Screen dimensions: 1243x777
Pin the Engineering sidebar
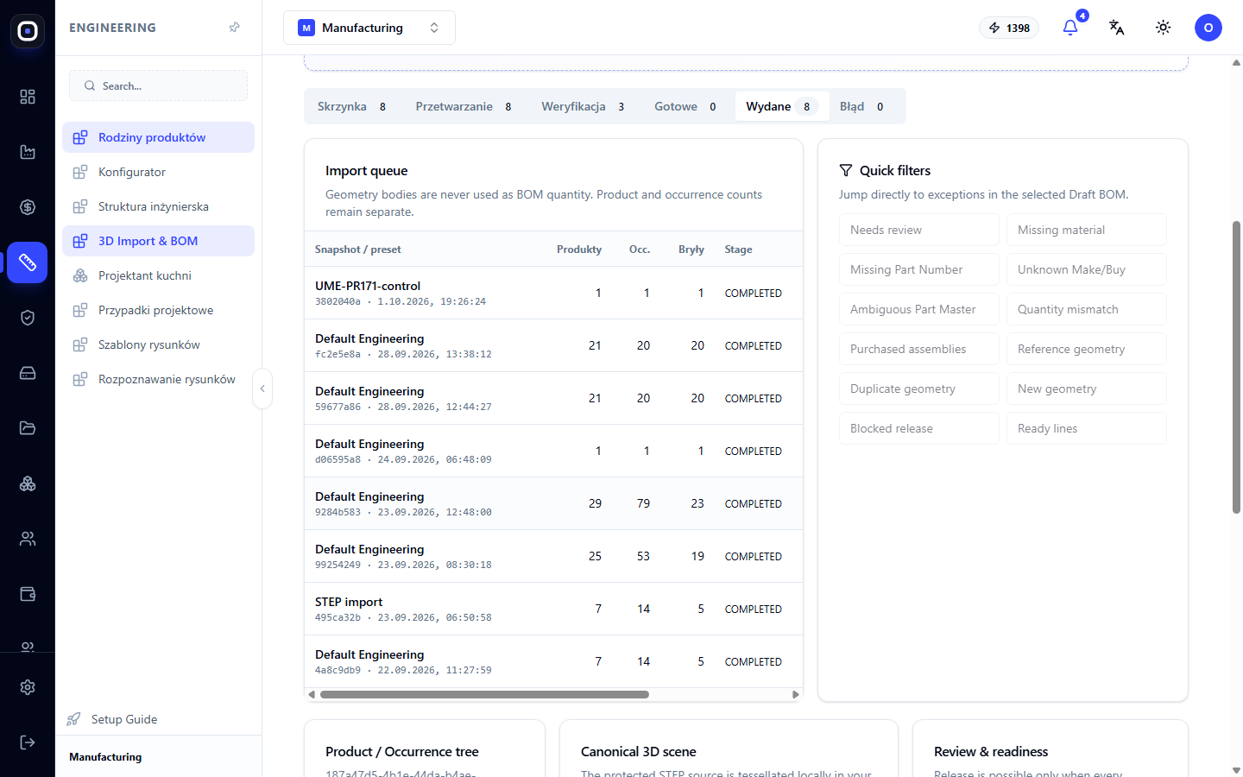point(235,28)
